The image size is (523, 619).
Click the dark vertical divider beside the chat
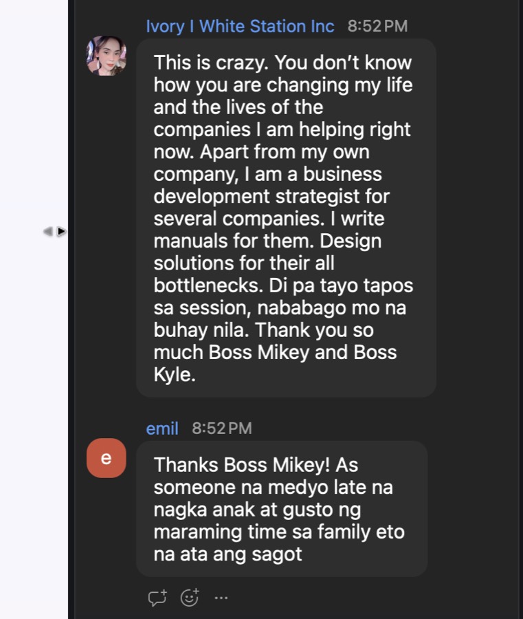click(71, 309)
